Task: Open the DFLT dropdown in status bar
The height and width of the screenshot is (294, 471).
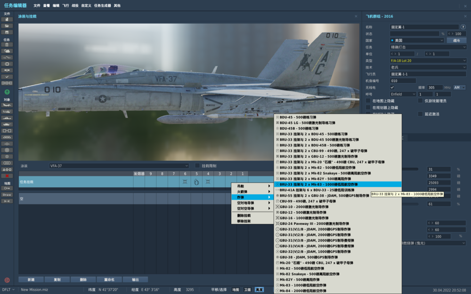Action: 8,289
